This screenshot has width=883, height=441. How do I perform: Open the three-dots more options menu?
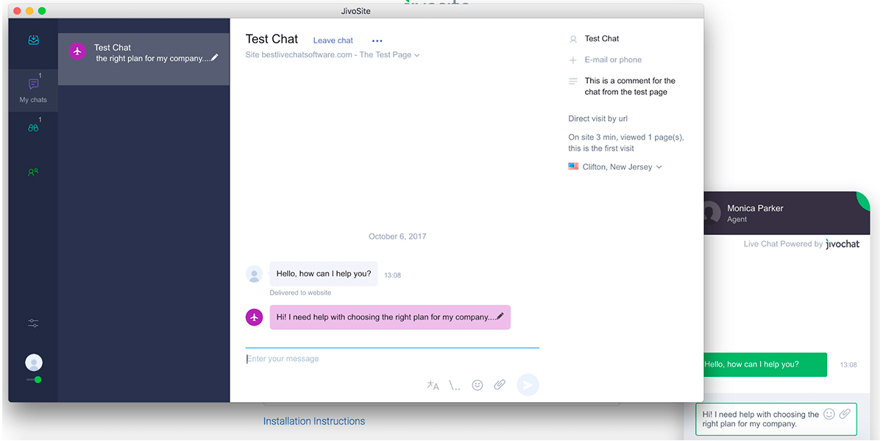[x=377, y=41]
